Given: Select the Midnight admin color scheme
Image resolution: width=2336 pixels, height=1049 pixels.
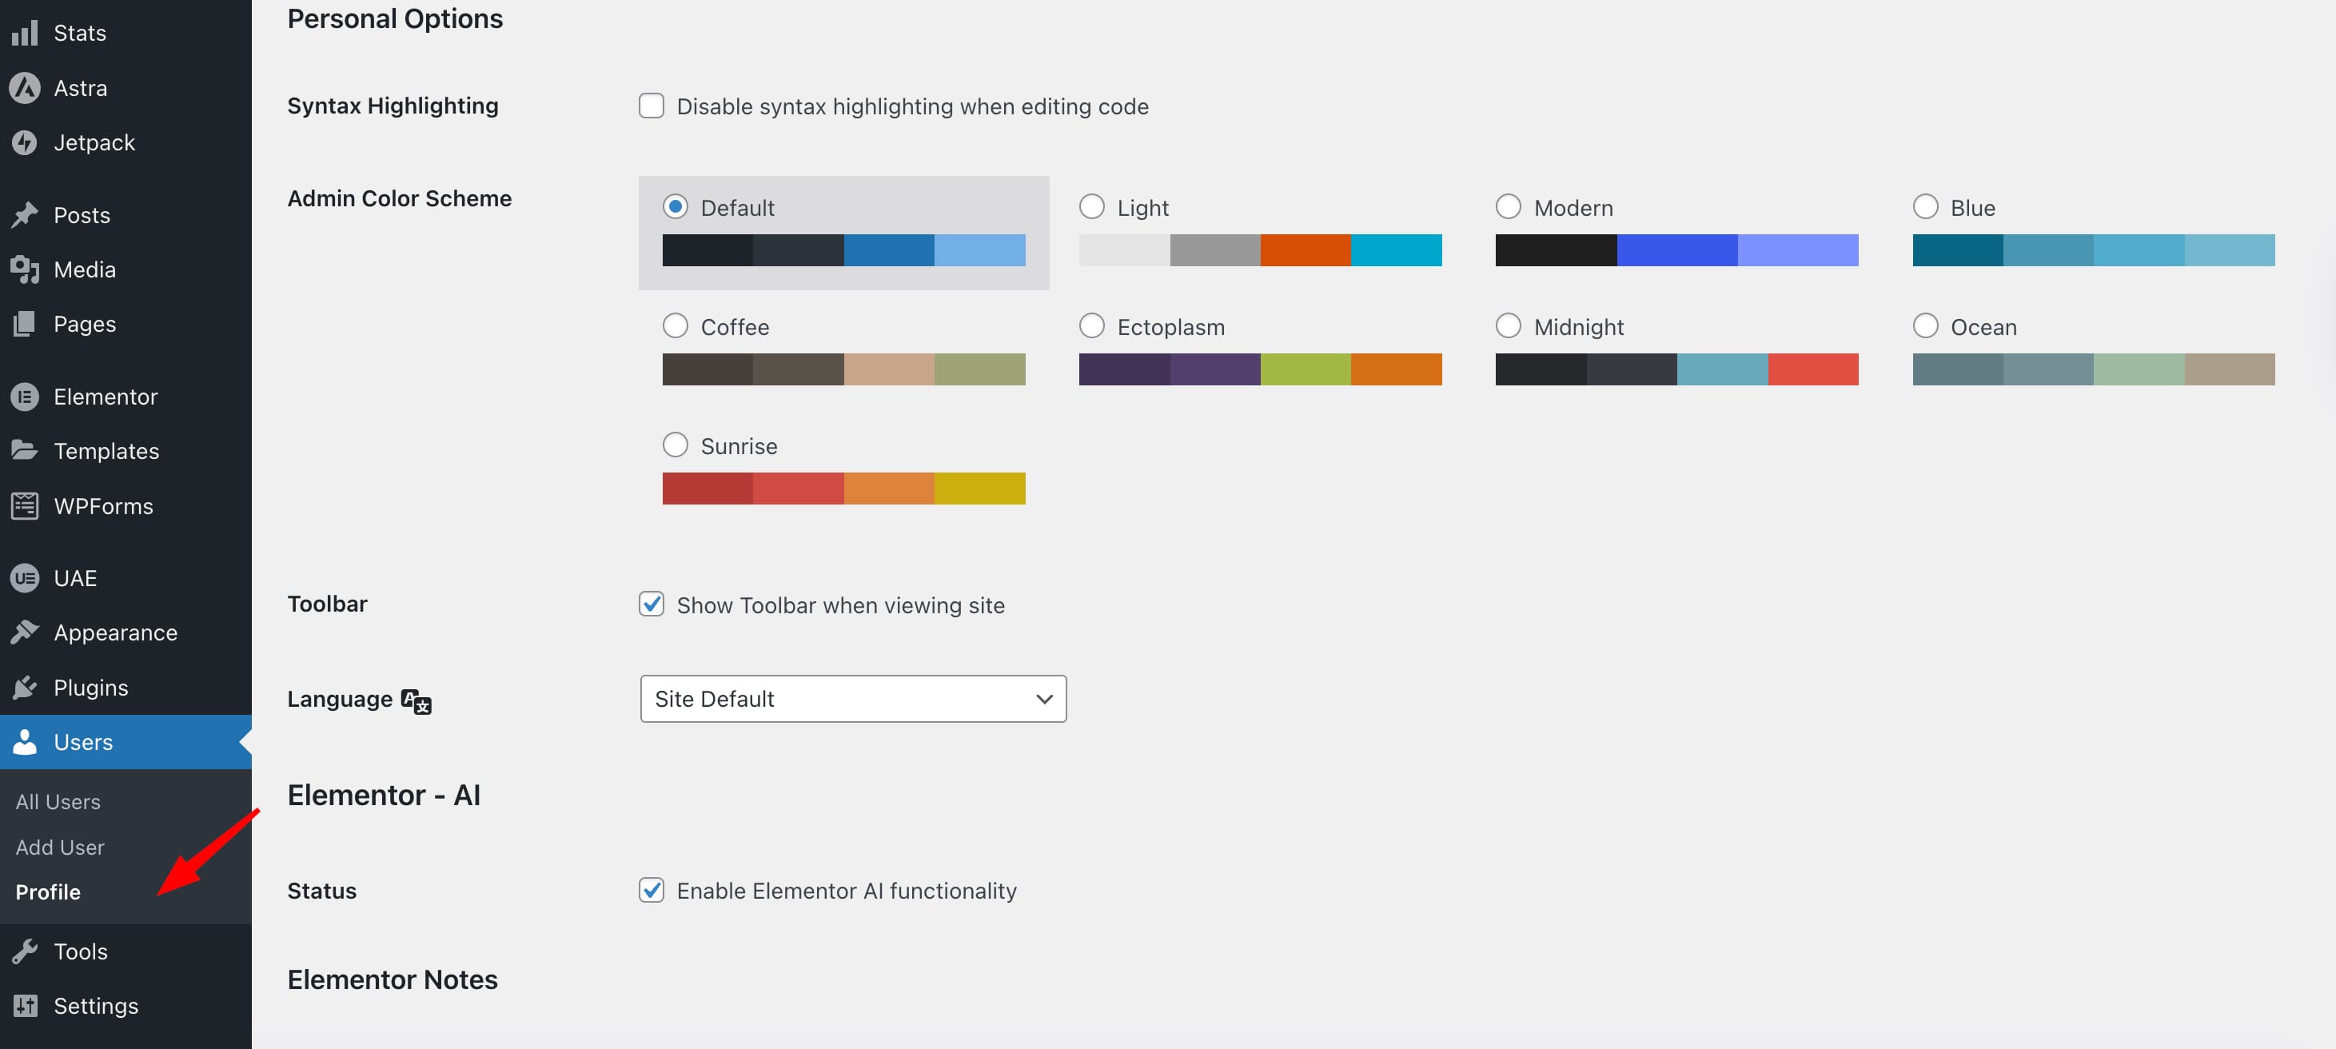Looking at the screenshot, I should [1508, 325].
